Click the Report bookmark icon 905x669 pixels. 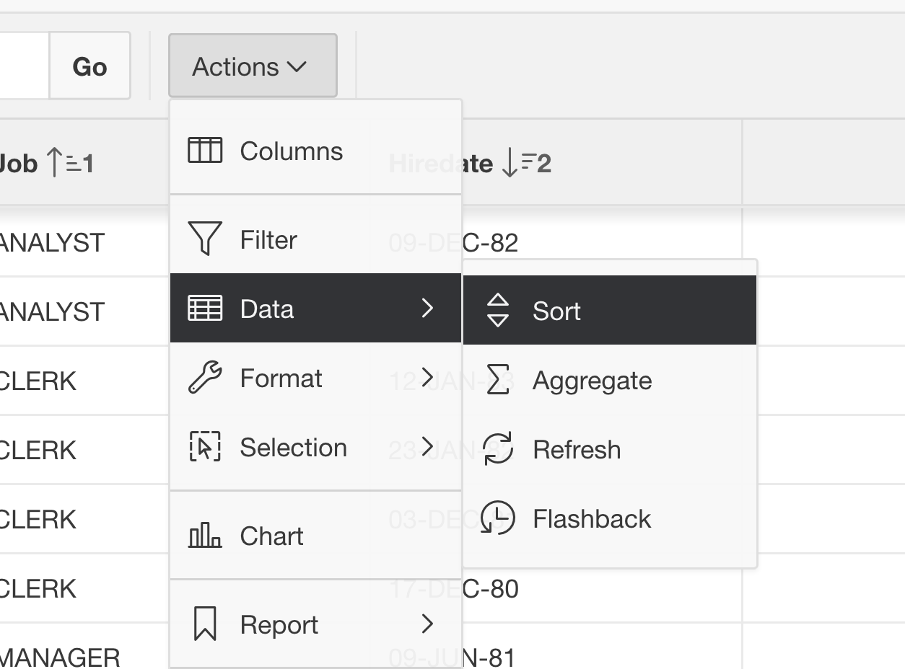coord(205,624)
